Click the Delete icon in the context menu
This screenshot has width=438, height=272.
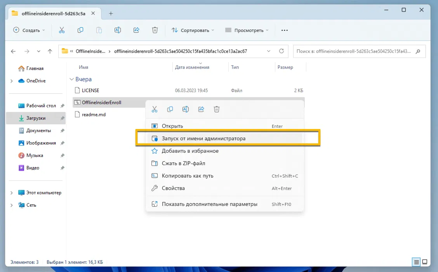[217, 109]
